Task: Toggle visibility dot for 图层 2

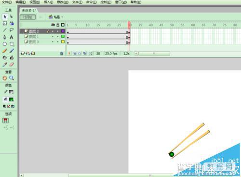Action: pyautogui.click(x=53, y=31)
